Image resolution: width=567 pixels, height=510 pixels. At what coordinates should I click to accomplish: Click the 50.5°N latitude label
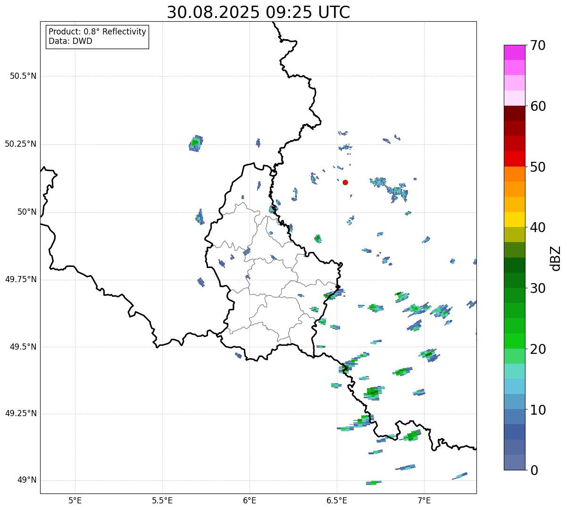tap(23, 76)
